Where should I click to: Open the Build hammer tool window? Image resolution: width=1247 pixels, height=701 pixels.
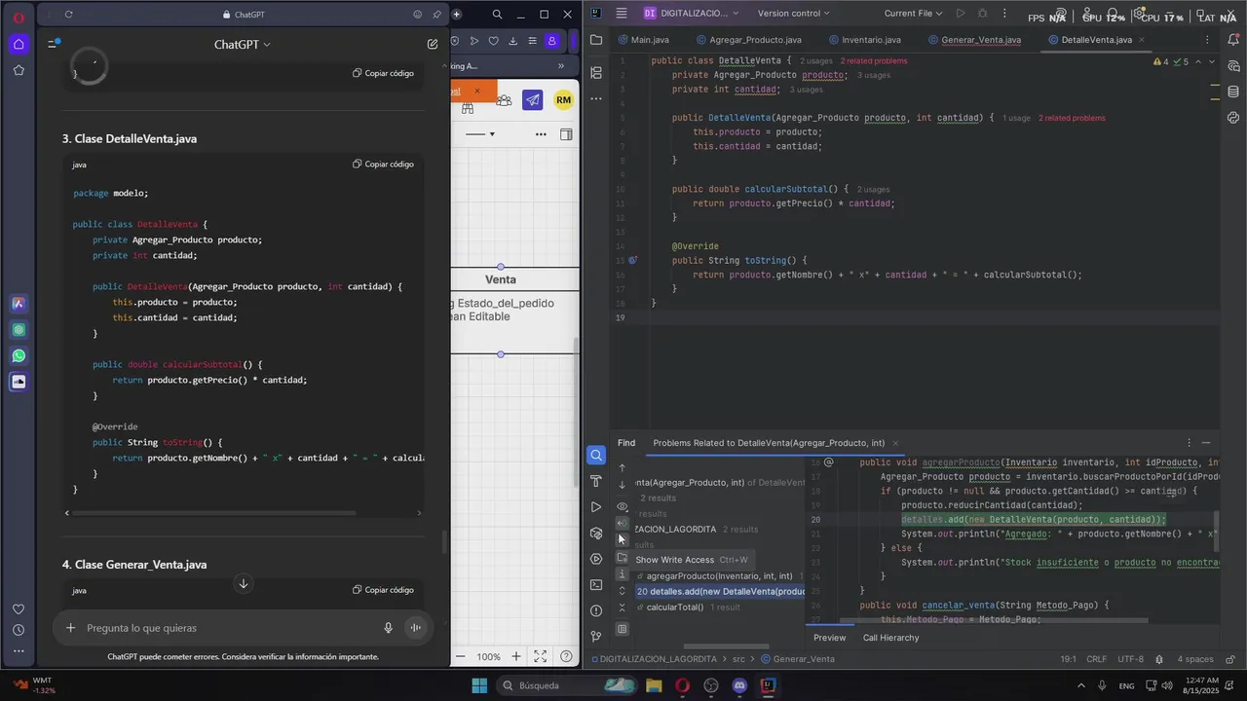click(x=596, y=481)
